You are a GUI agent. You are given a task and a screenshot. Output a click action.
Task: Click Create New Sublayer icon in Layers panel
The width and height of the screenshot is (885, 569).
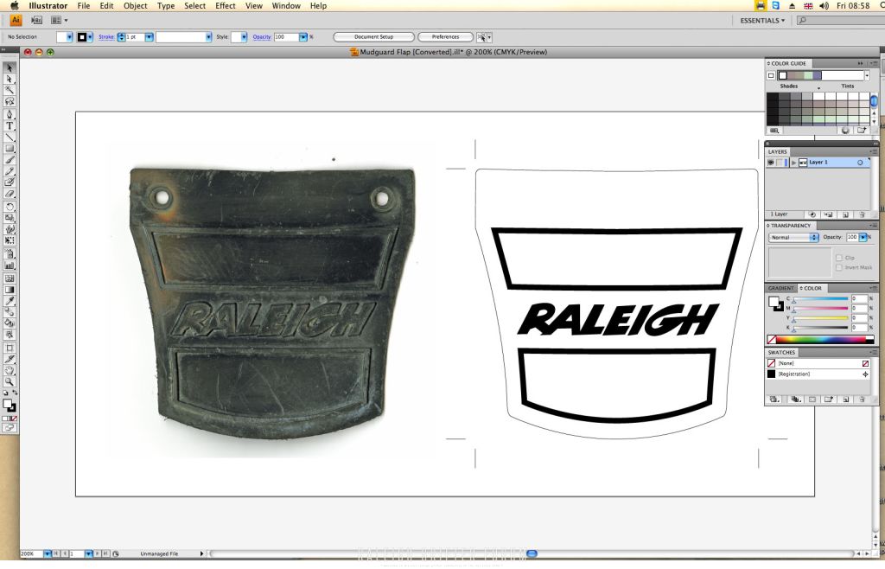click(829, 214)
